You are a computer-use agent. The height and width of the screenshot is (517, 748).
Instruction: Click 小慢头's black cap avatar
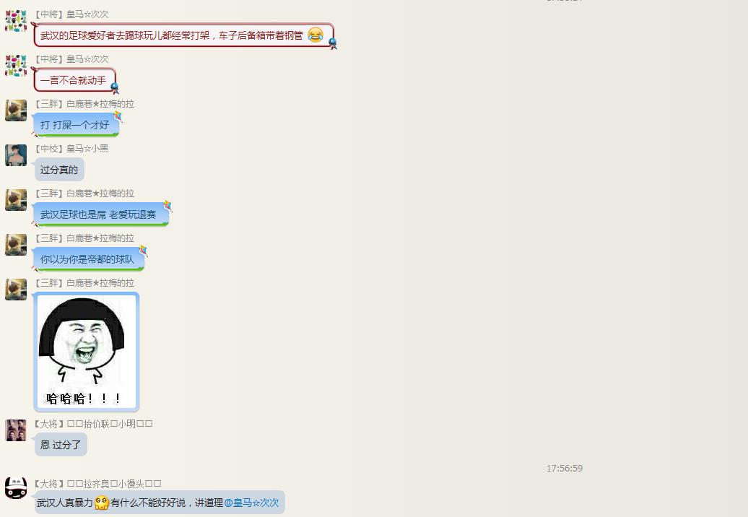pyautogui.click(x=16, y=490)
